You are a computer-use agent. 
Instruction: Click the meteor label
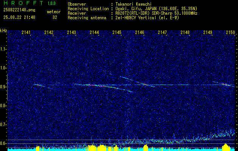pyautogui.click(x=54, y=12)
